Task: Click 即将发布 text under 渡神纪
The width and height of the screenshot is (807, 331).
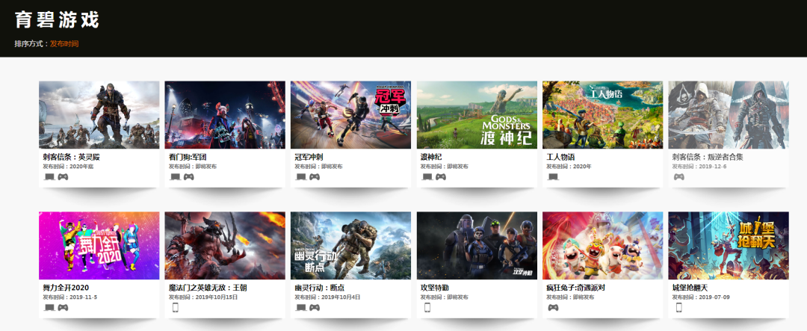Action: point(458,167)
